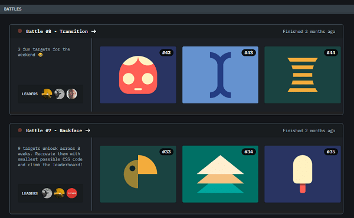View first leader avatar in Battle #7

(x=47, y=193)
